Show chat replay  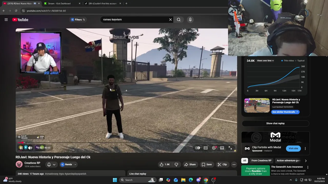click(x=275, y=123)
